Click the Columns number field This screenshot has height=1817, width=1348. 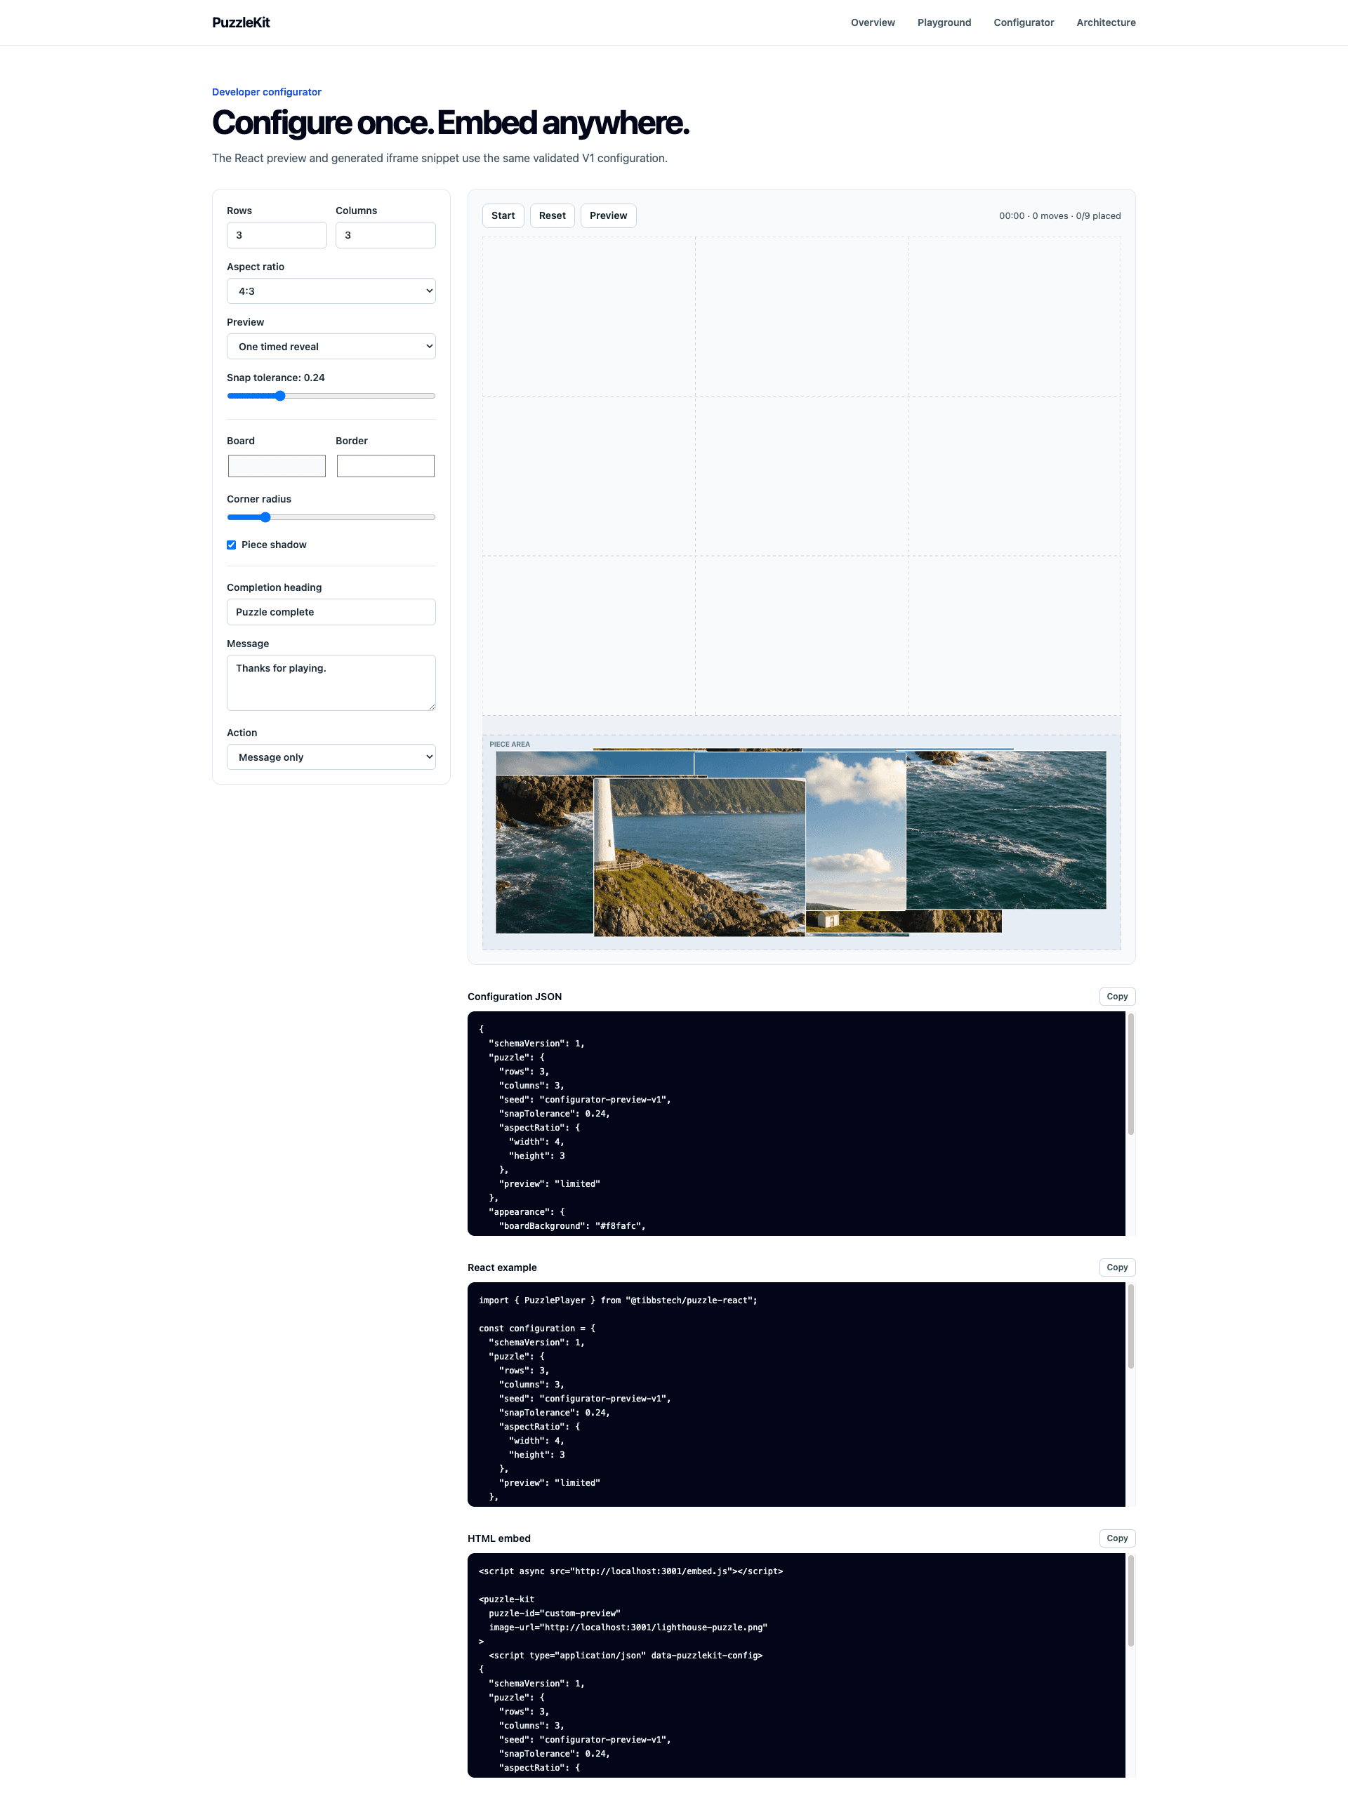click(385, 235)
